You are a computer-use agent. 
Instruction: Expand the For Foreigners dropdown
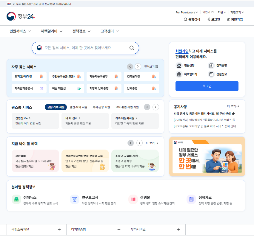187,12
